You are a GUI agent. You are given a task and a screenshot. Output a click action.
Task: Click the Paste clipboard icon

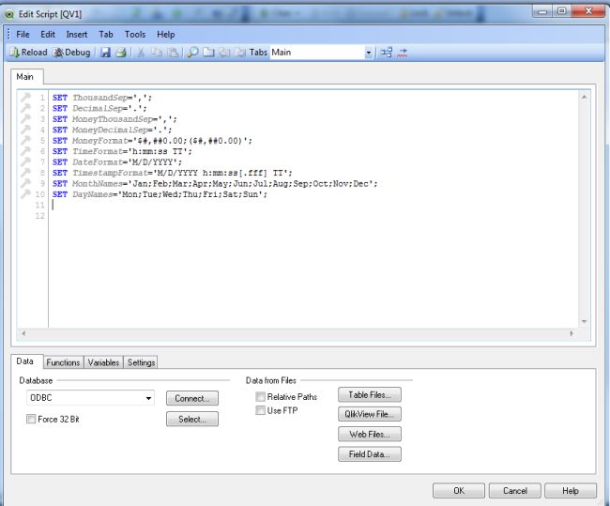pyautogui.click(x=173, y=53)
